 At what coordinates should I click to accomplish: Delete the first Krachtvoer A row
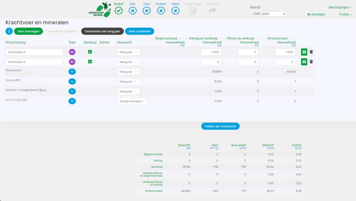click(311, 52)
